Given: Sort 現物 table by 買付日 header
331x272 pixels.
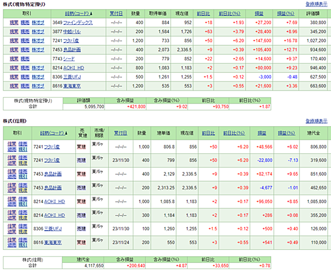Looking at the screenshot, I should click(x=116, y=14).
